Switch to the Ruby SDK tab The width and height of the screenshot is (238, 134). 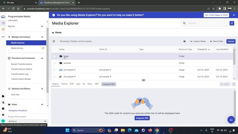pyautogui.click(x=90, y=84)
